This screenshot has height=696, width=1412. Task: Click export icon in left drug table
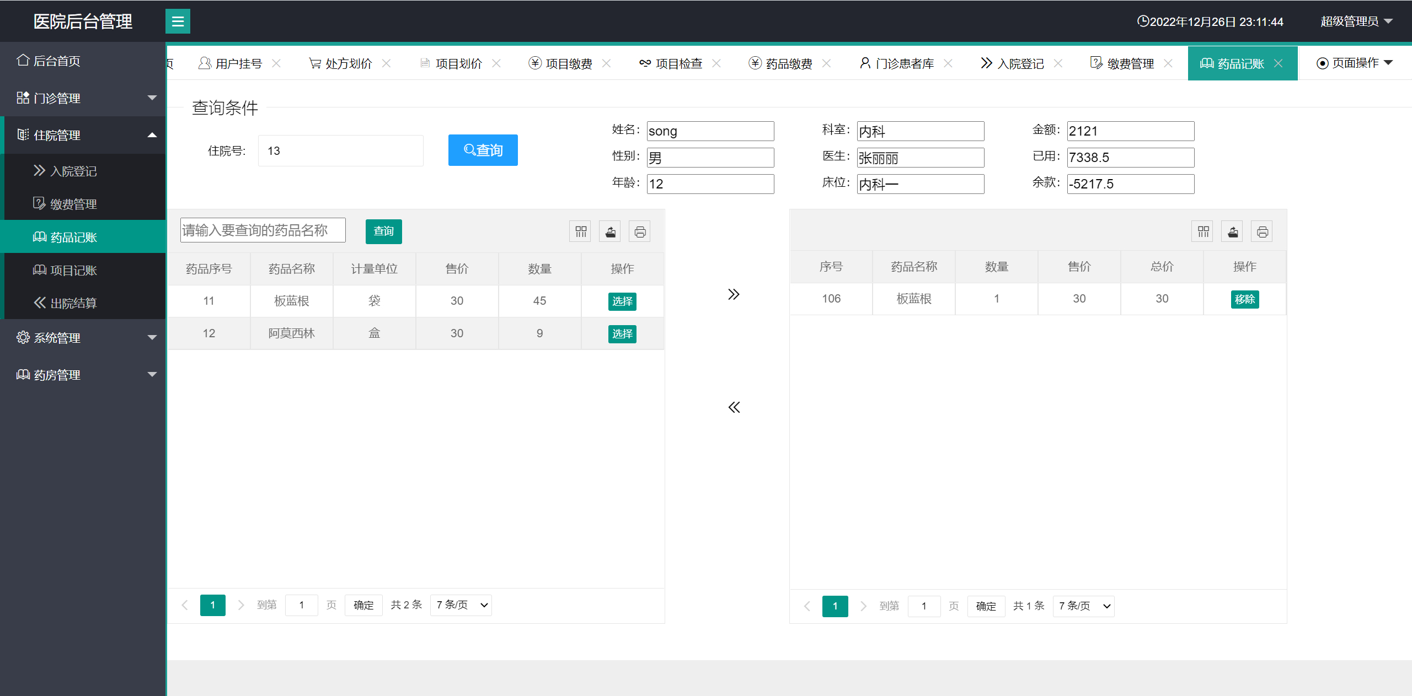[x=610, y=231]
